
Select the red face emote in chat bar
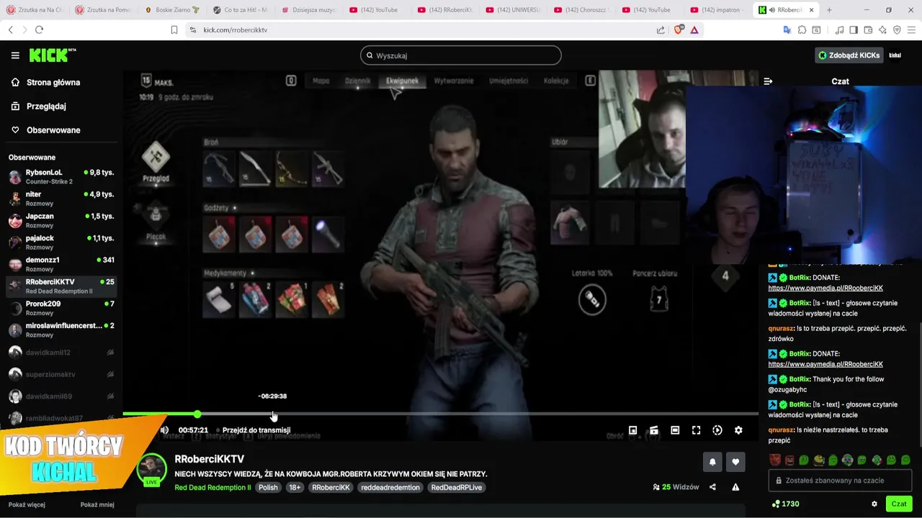click(x=775, y=460)
